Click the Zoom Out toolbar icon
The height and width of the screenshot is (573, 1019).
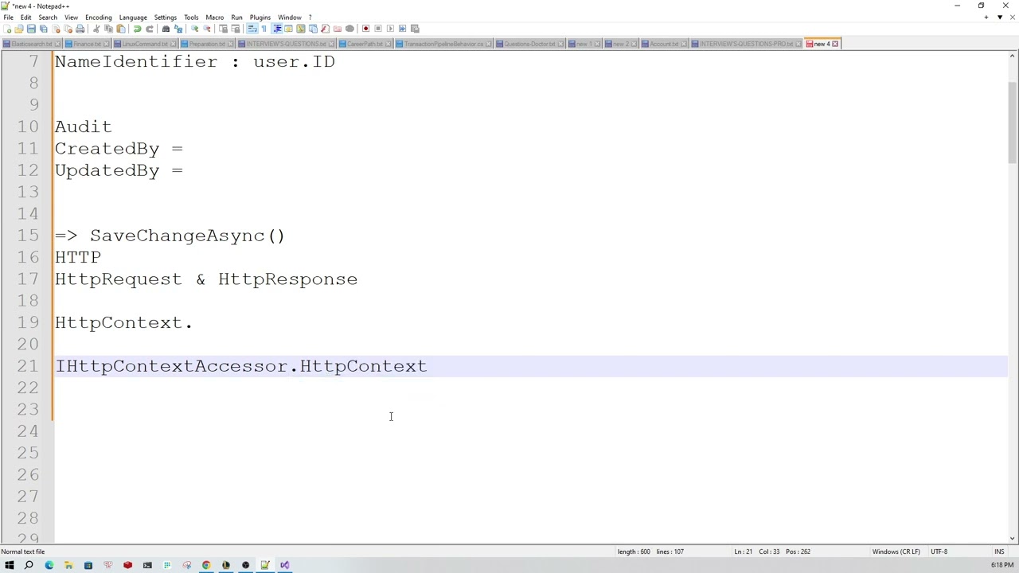[x=207, y=29]
